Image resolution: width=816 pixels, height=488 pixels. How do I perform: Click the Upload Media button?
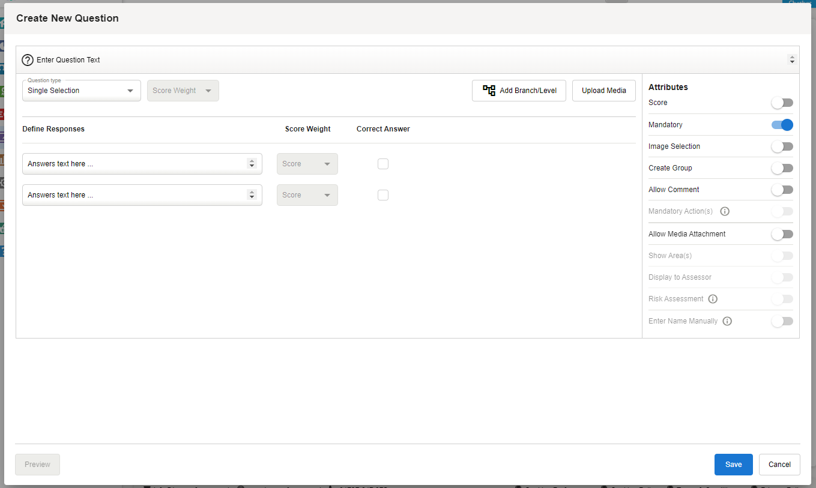pyautogui.click(x=603, y=91)
